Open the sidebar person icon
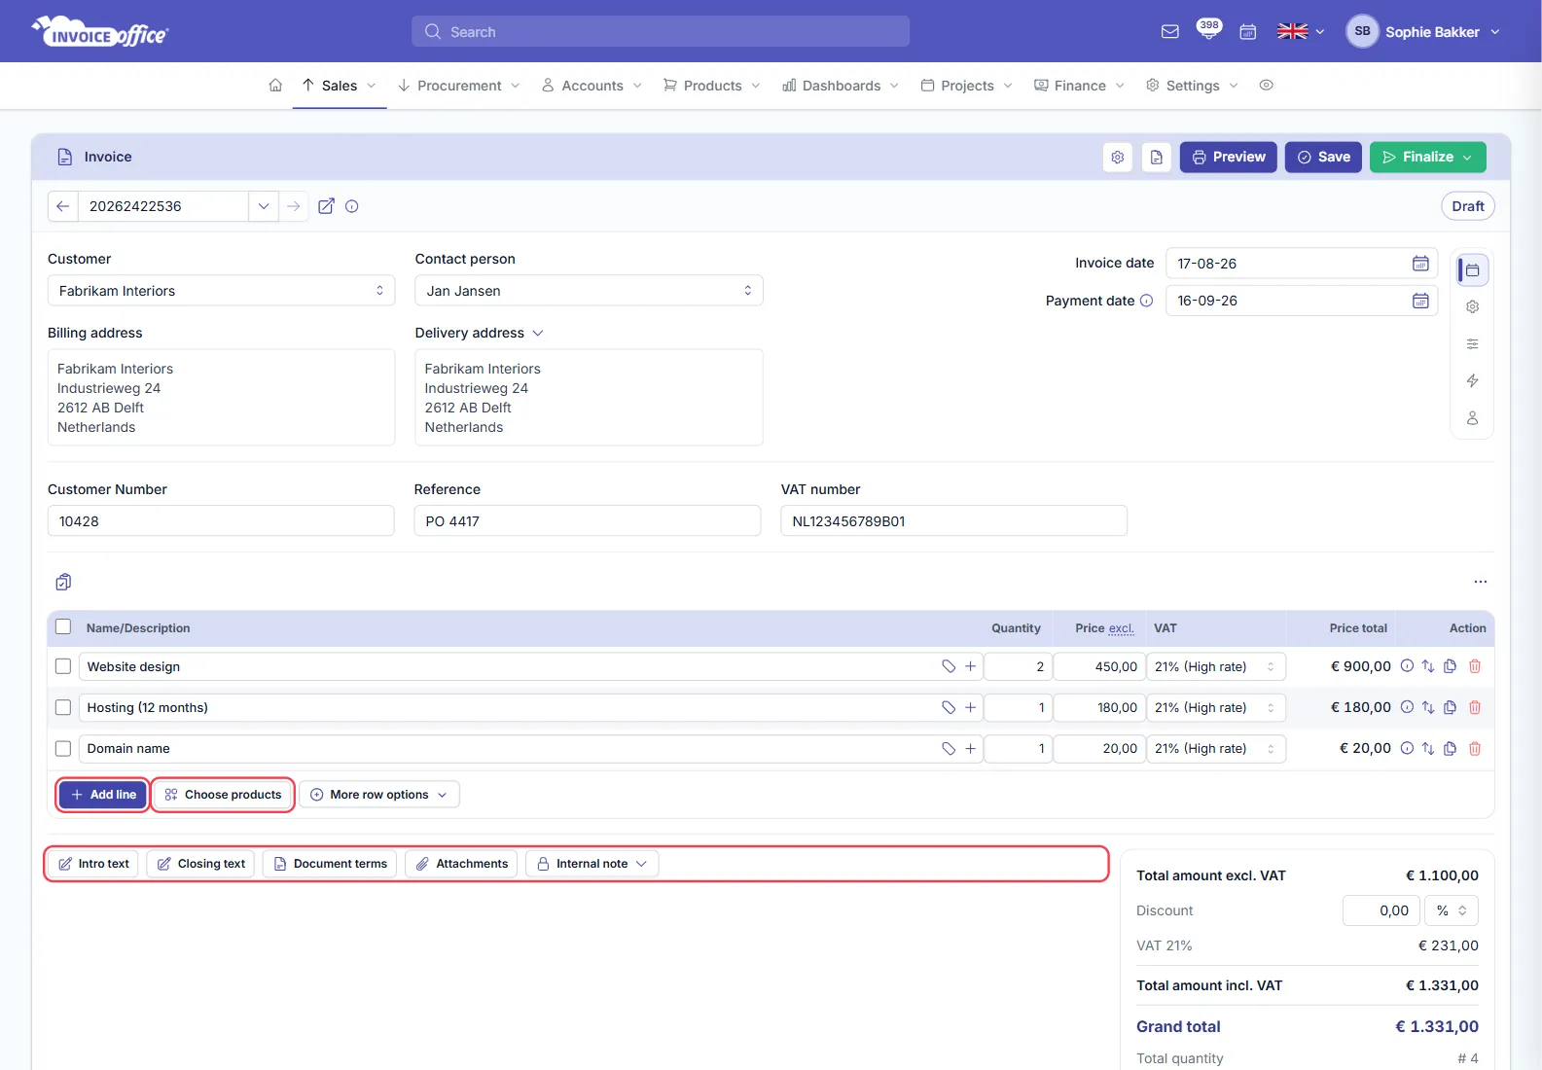The height and width of the screenshot is (1070, 1542). click(x=1472, y=418)
